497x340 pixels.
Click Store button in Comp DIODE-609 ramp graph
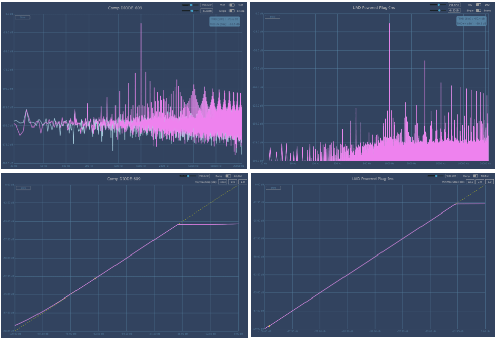point(22,188)
